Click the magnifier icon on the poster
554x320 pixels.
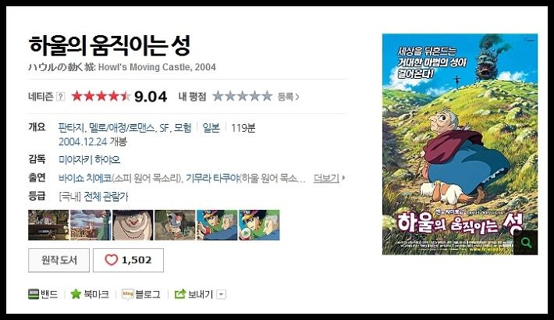[526, 243]
